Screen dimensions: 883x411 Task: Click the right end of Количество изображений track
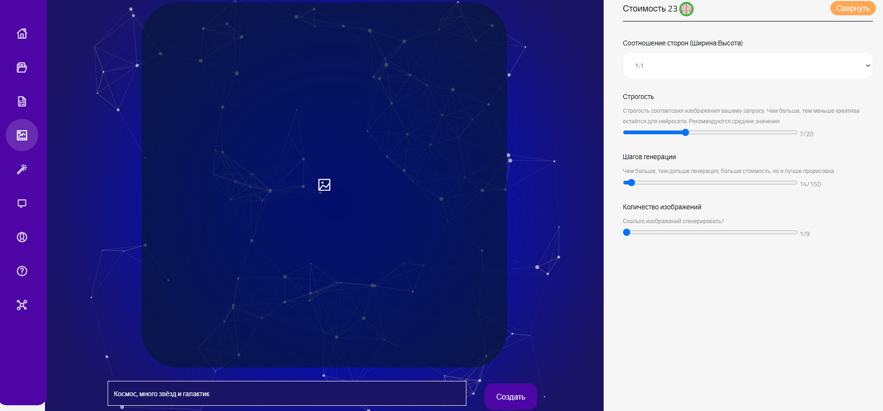(x=795, y=232)
